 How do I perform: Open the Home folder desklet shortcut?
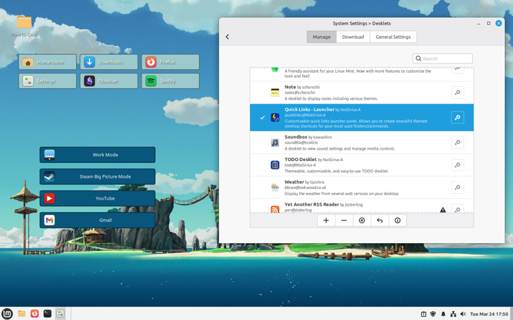[47, 62]
